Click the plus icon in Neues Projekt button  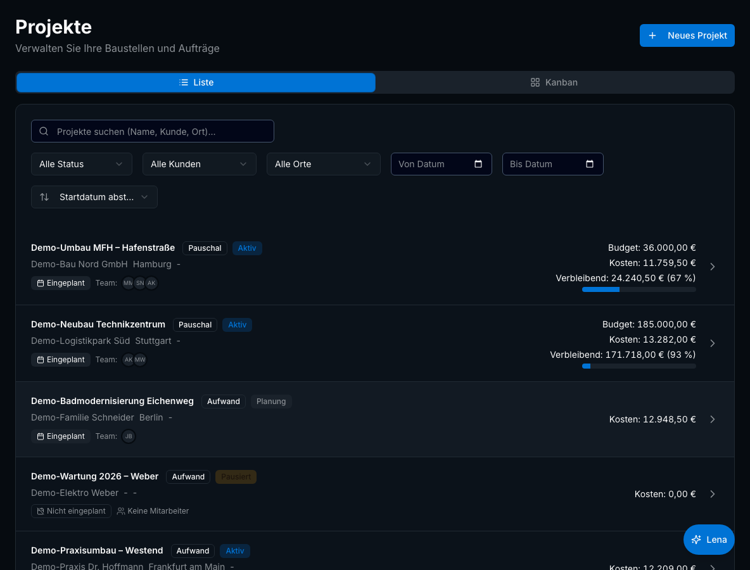pyautogui.click(x=652, y=35)
